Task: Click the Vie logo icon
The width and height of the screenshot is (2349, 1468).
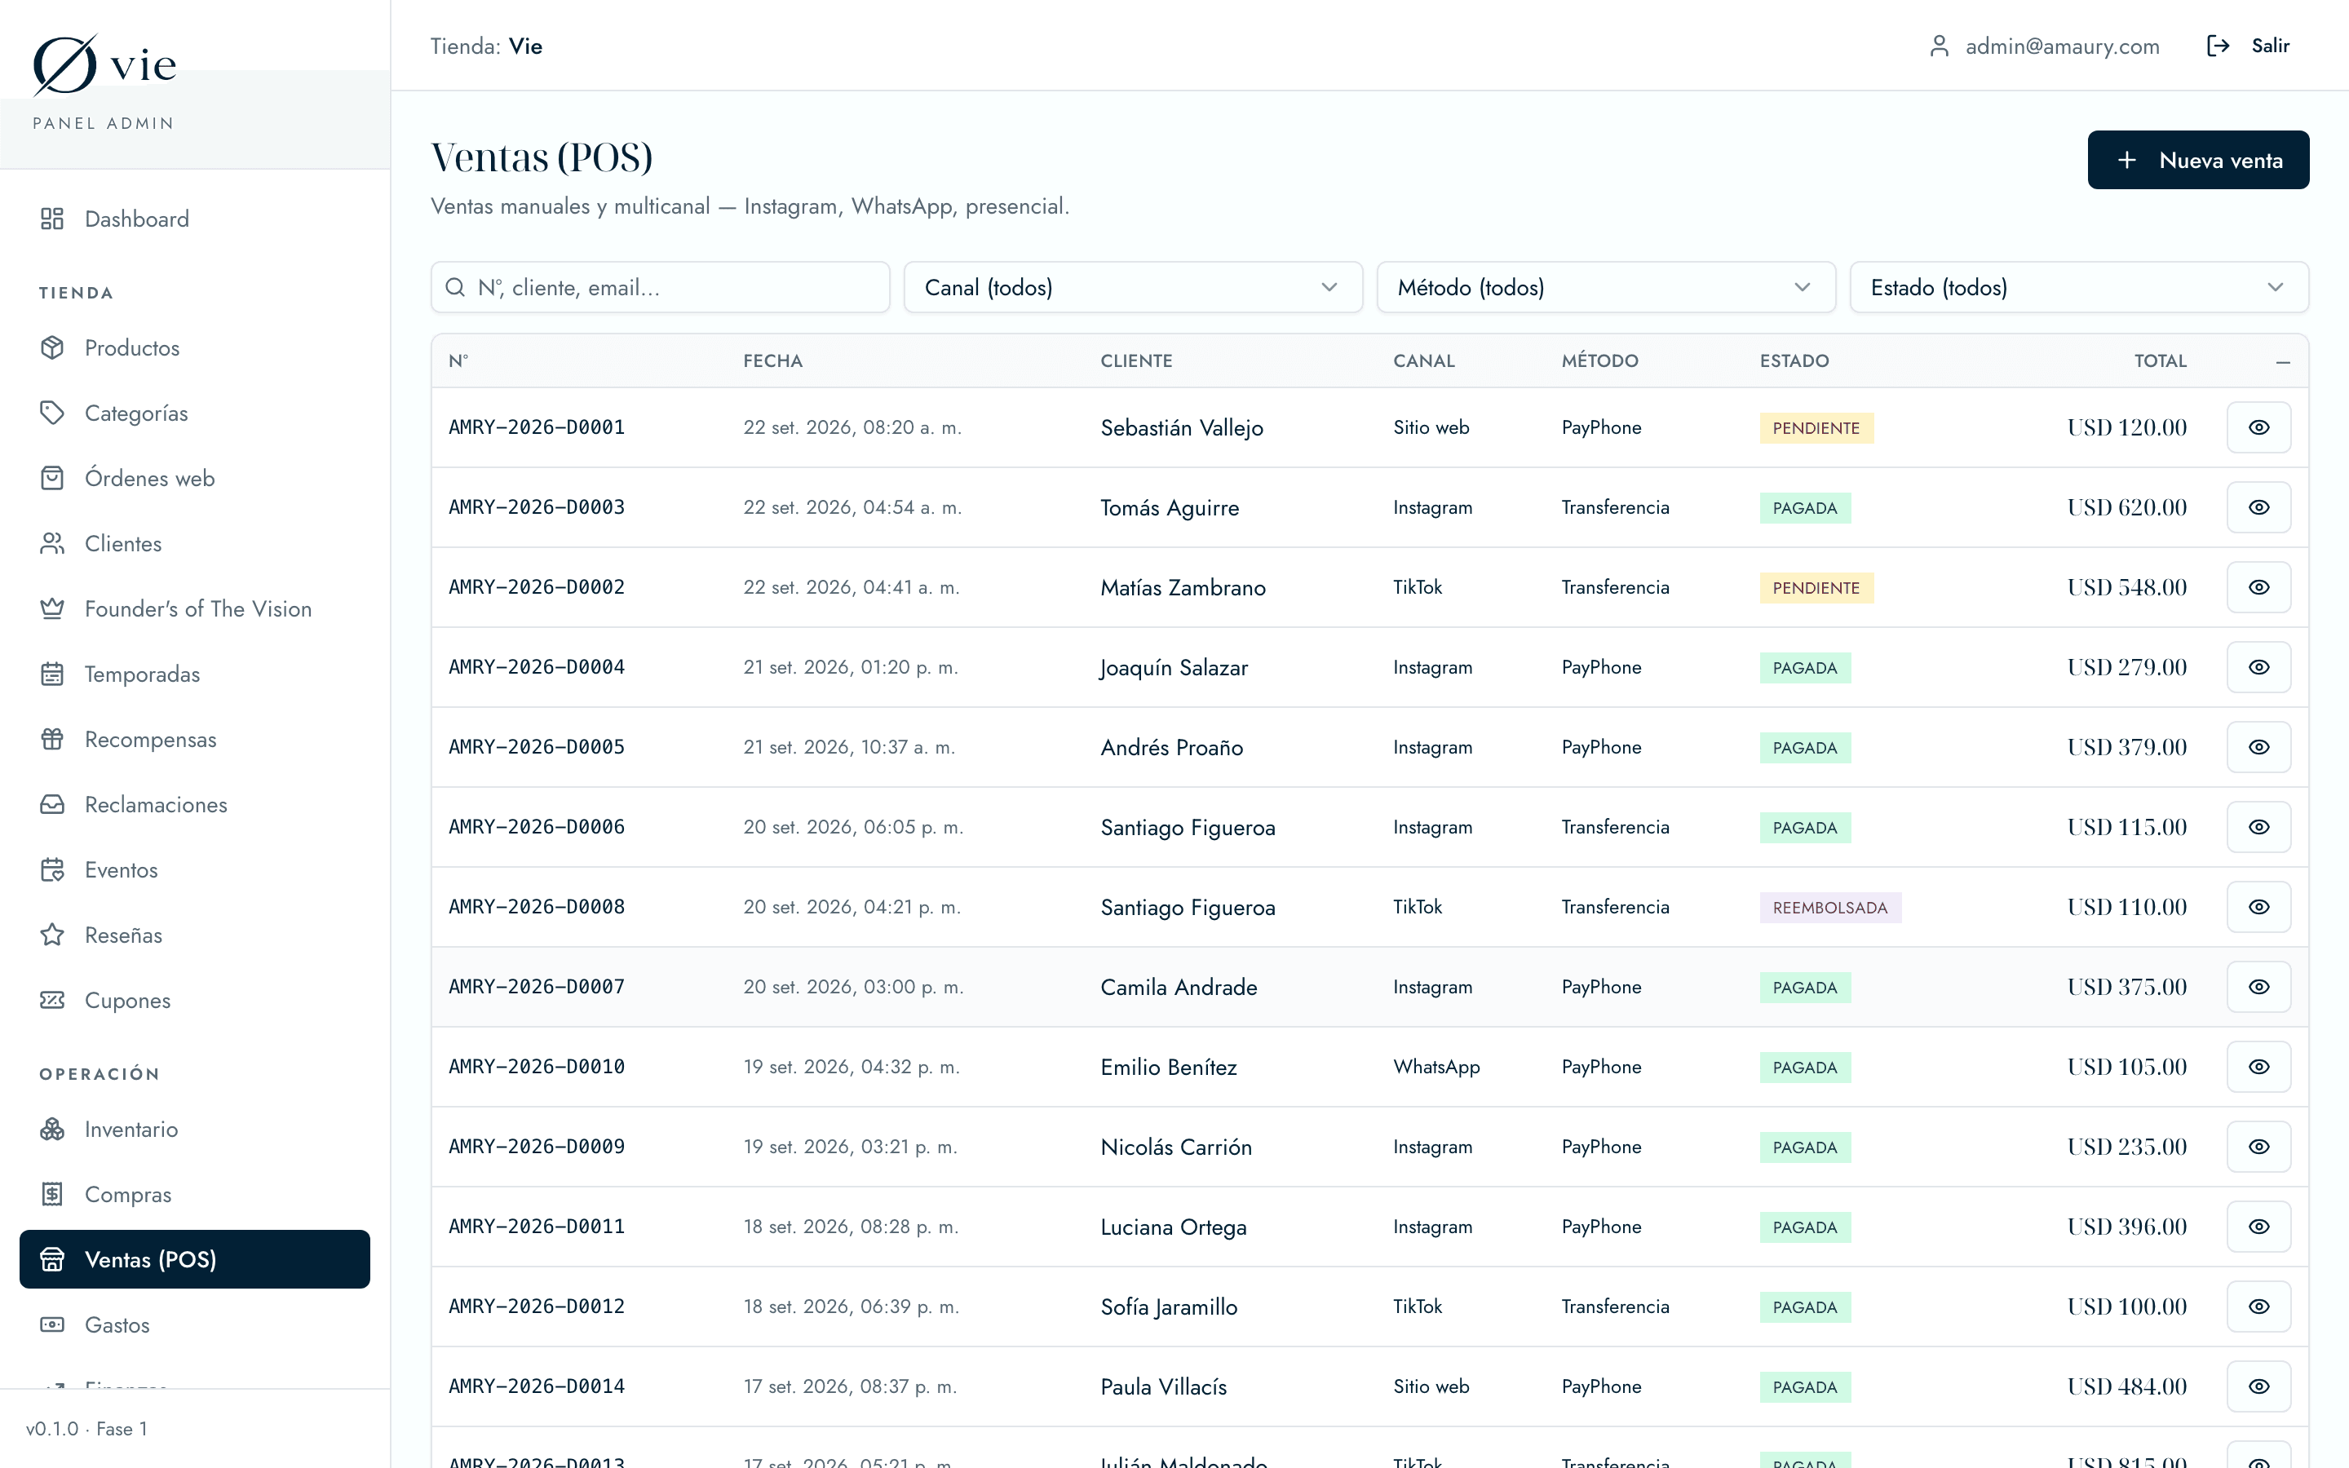Action: [65, 65]
